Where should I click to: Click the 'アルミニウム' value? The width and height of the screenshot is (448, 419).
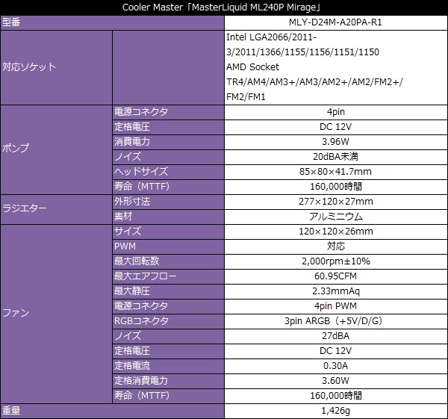[336, 217]
